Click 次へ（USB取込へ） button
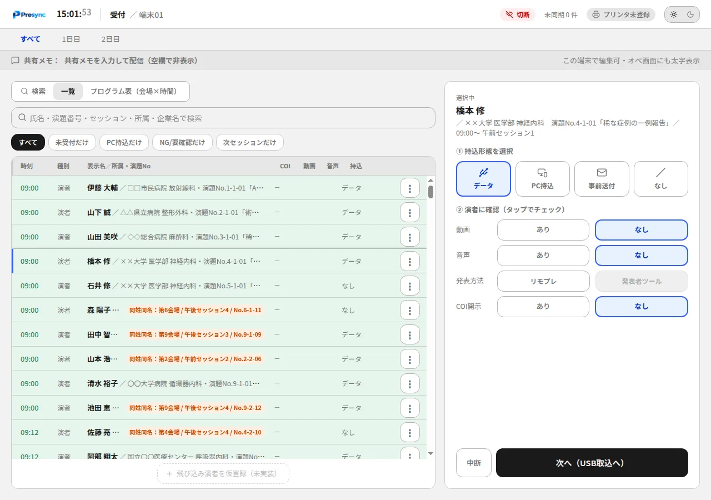The height and width of the screenshot is (500, 711). tap(592, 463)
